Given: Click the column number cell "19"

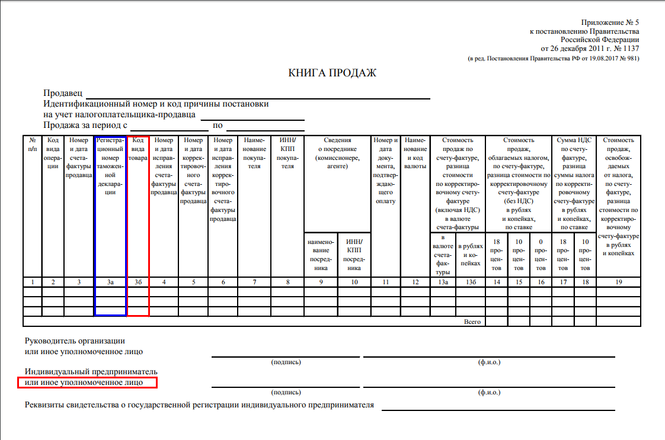Looking at the screenshot, I should tap(618, 282).
